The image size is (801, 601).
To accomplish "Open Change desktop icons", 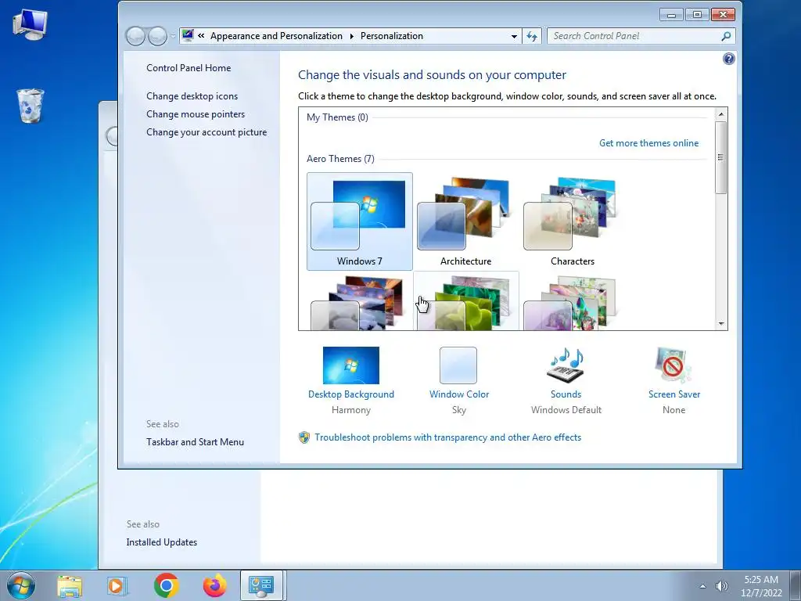I will (x=192, y=96).
